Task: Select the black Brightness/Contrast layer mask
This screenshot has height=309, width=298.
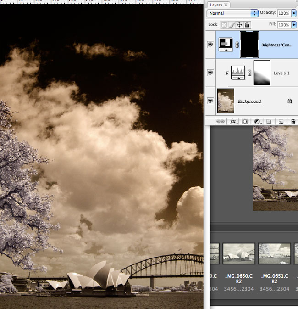Action: click(249, 45)
